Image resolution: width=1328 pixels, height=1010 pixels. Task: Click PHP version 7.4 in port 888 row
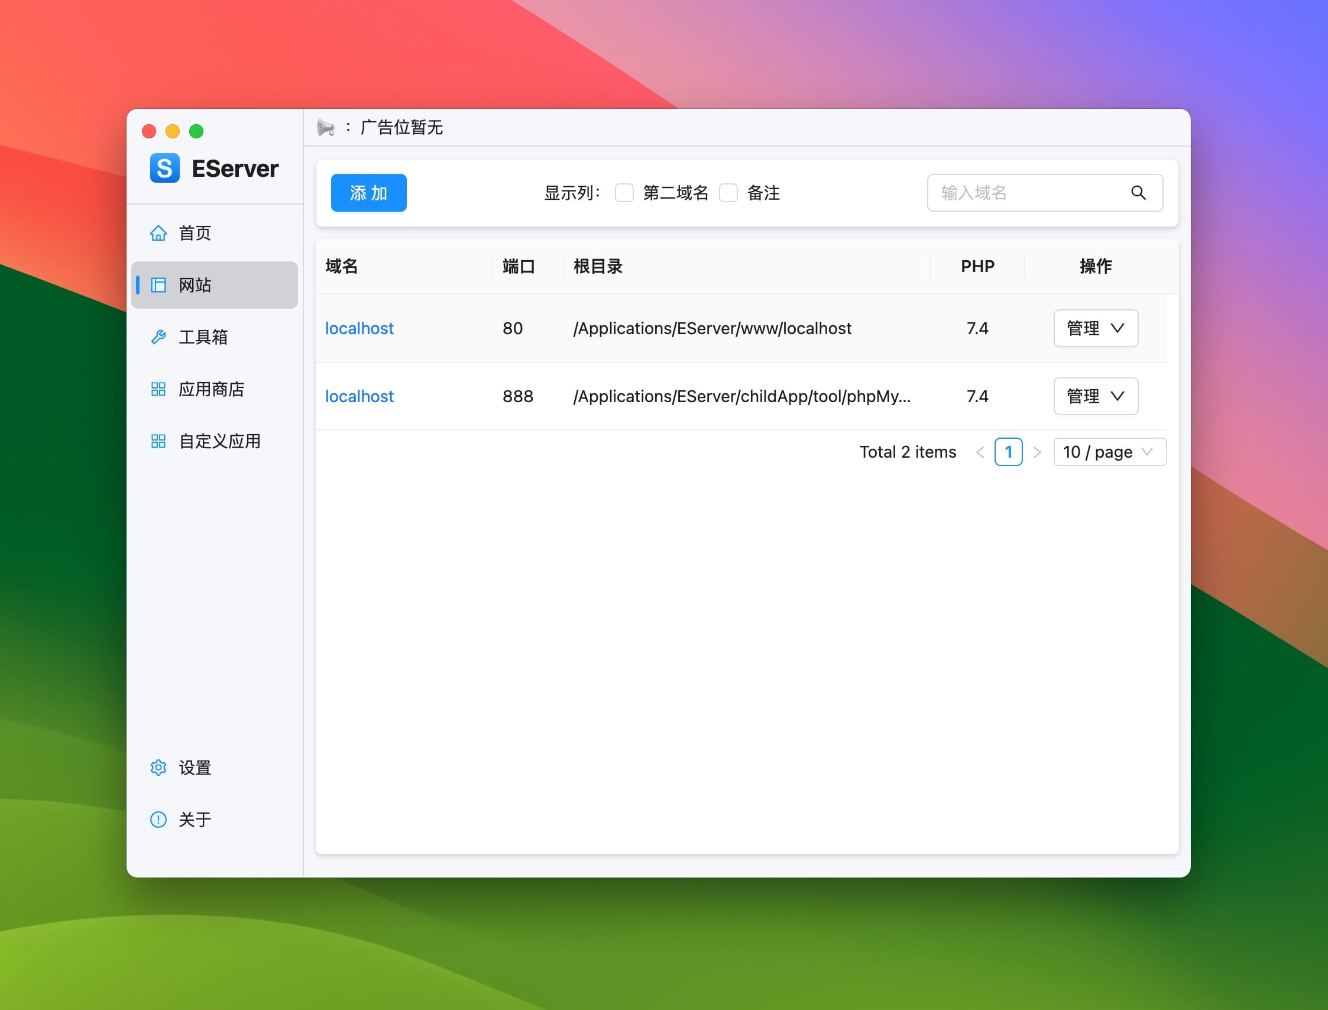pos(977,396)
